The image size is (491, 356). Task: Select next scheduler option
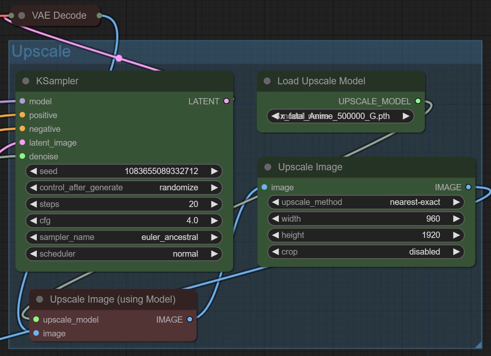pos(214,254)
